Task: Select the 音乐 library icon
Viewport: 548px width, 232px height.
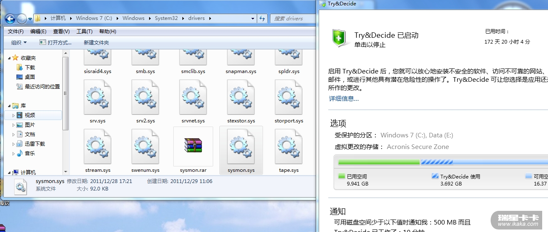Action: coord(20,153)
